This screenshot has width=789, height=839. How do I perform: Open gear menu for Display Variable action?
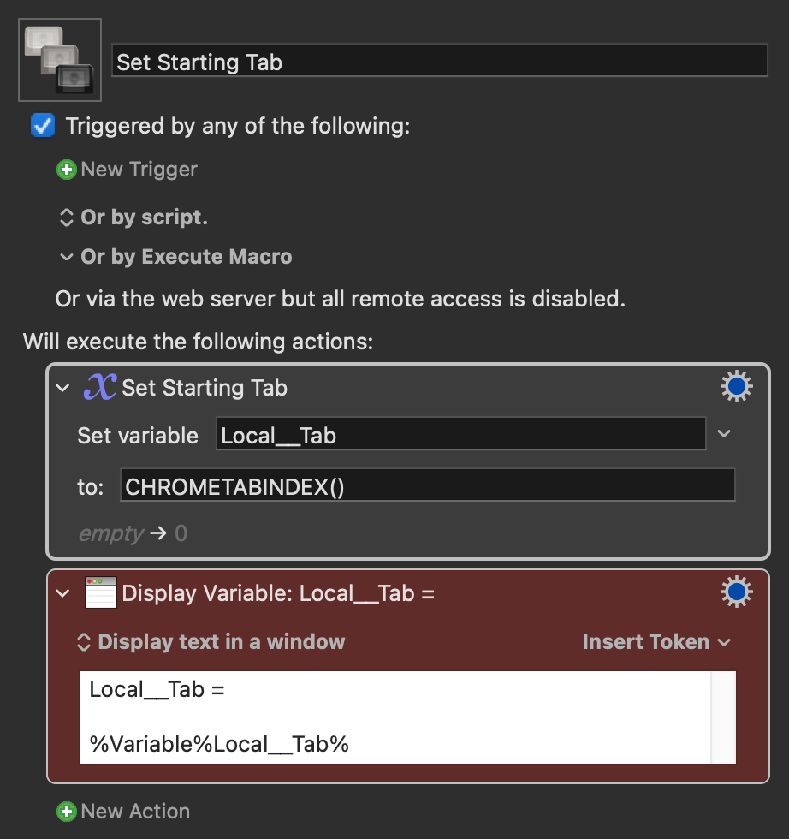point(737,592)
